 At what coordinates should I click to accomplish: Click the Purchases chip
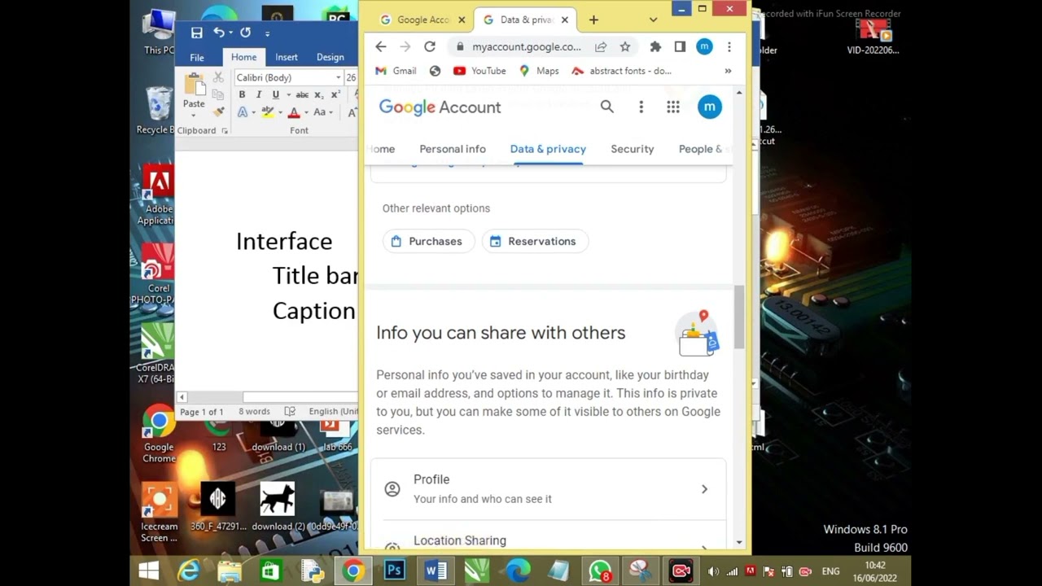pos(427,241)
